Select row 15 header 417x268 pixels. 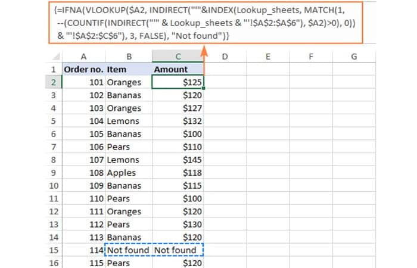pos(54,250)
